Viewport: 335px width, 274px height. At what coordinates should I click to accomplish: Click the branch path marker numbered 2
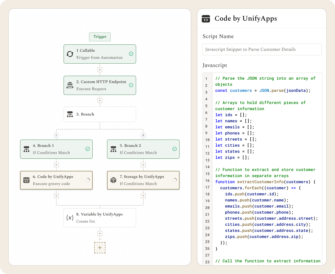click(x=143, y=135)
